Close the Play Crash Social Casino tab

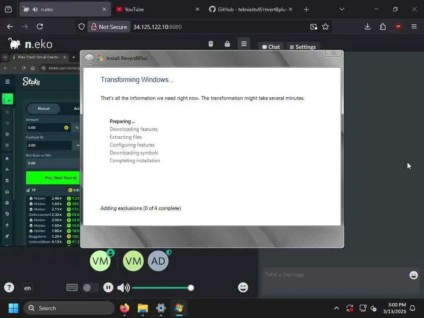pyautogui.click(x=64, y=57)
